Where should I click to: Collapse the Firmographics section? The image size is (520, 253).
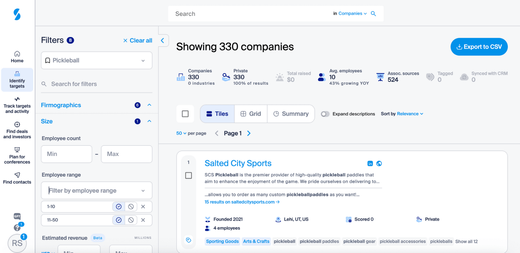[149, 105]
